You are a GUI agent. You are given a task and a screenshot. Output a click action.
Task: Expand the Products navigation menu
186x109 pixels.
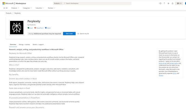point(15,8)
